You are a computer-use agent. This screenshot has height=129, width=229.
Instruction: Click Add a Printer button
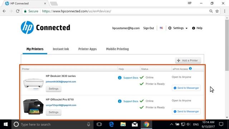pyautogui.click(x=188, y=61)
